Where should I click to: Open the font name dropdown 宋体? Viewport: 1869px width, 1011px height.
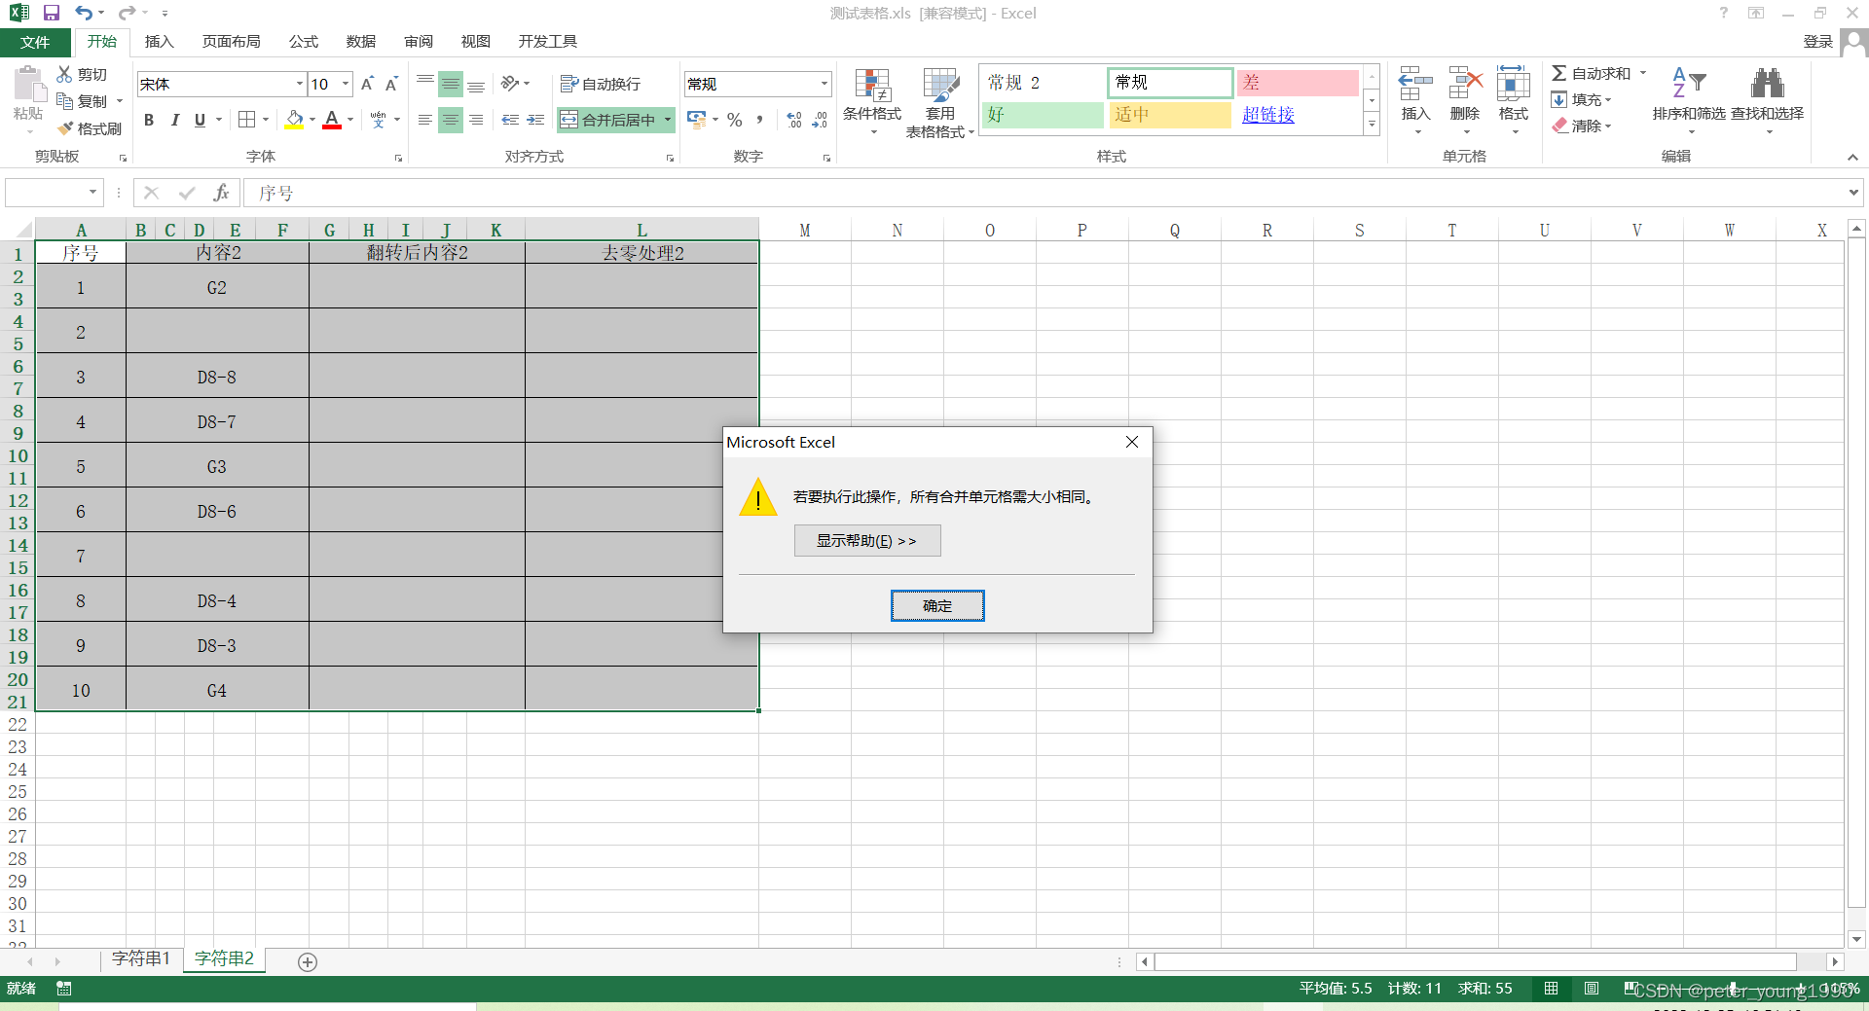tap(299, 84)
